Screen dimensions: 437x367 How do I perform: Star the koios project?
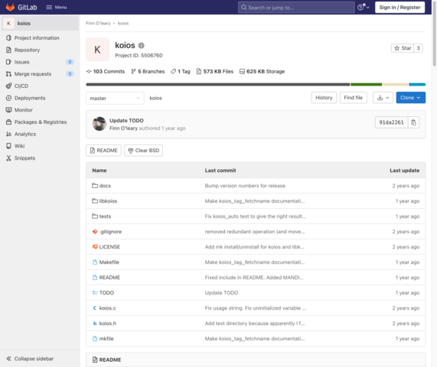point(403,48)
